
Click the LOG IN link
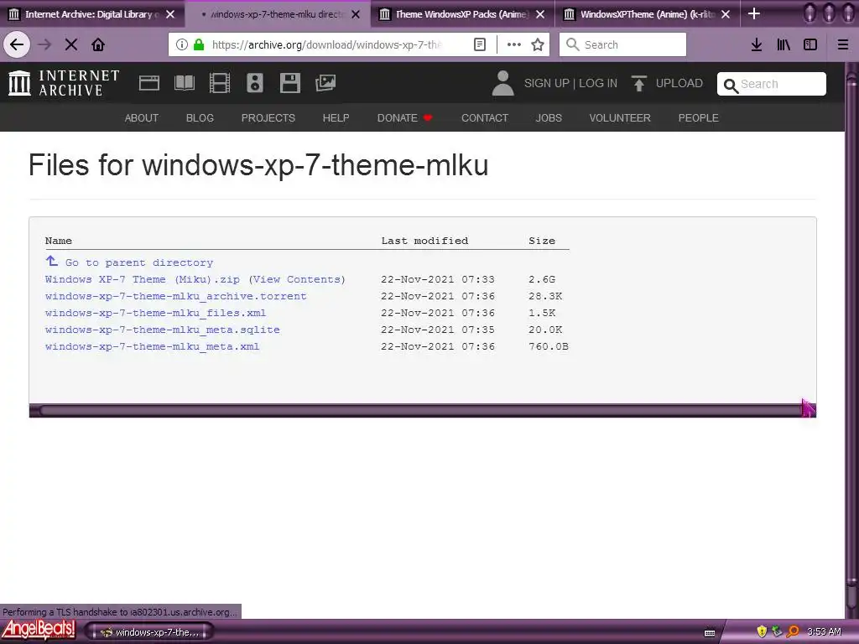tap(598, 83)
